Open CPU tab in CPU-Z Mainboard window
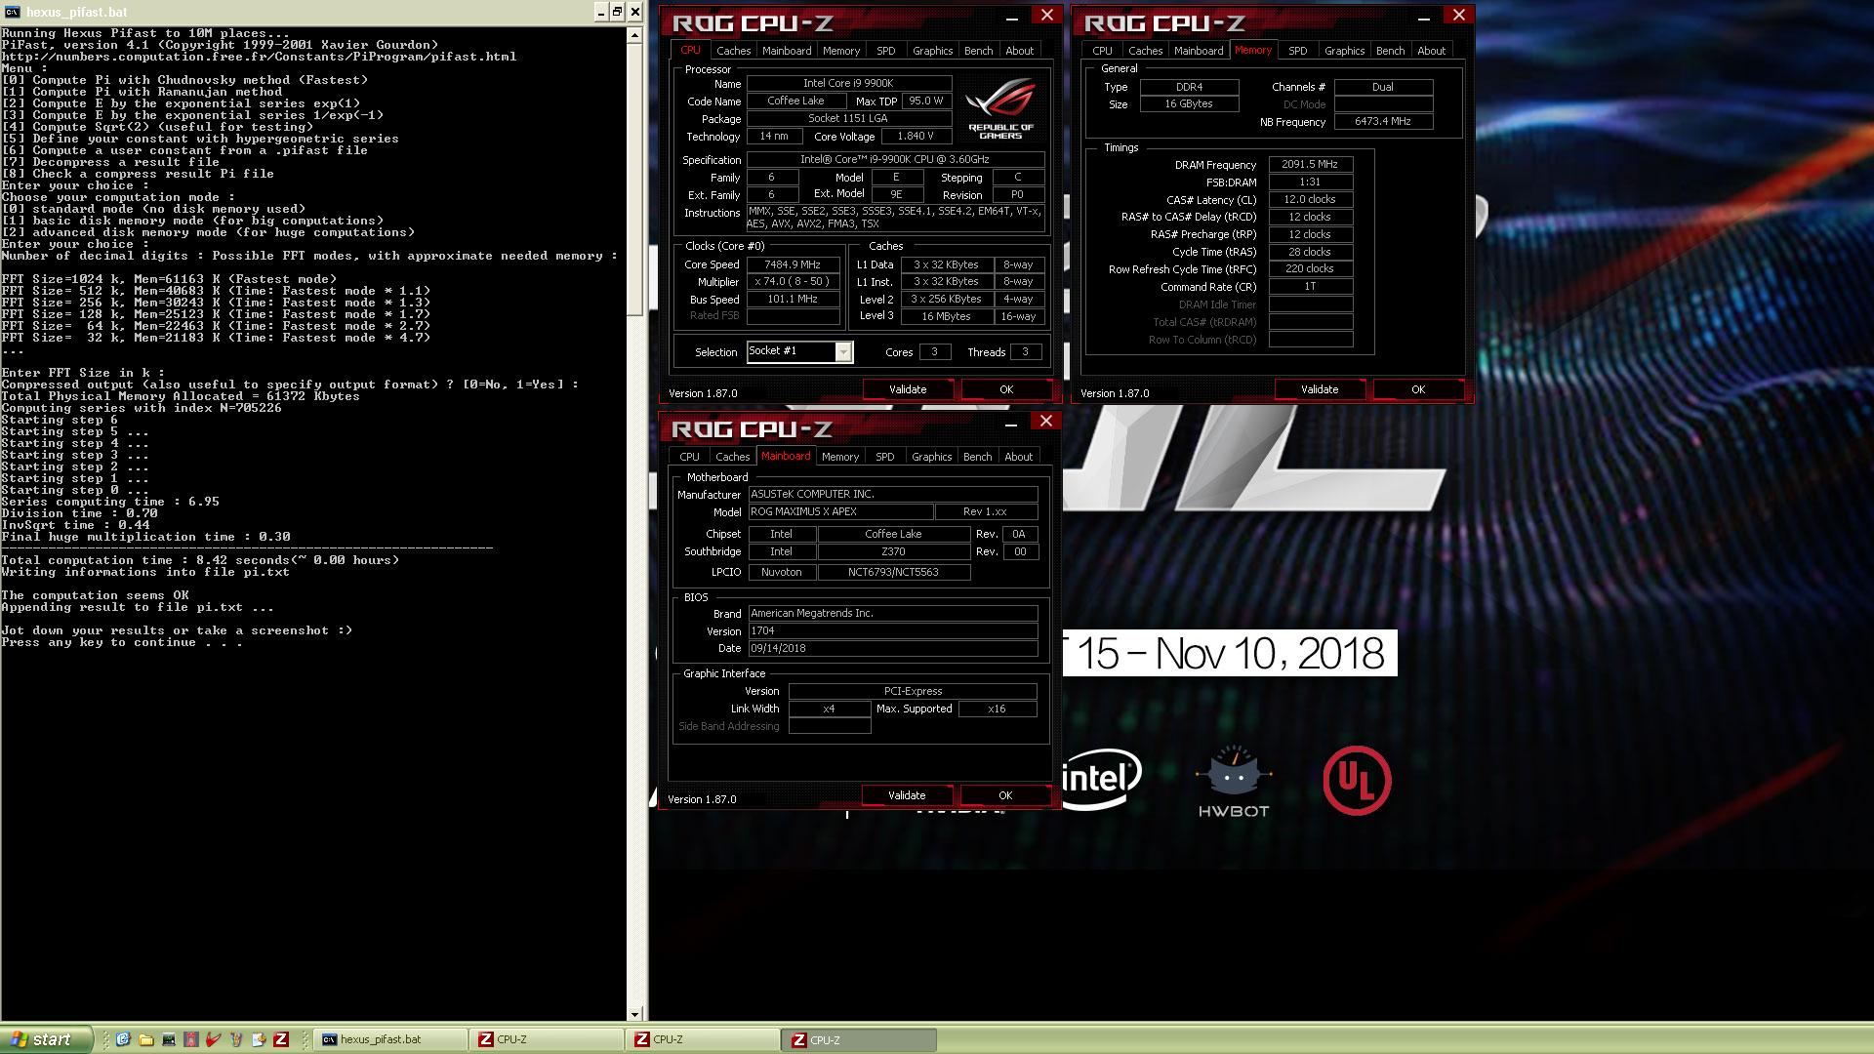This screenshot has height=1054, width=1874. [x=690, y=457]
